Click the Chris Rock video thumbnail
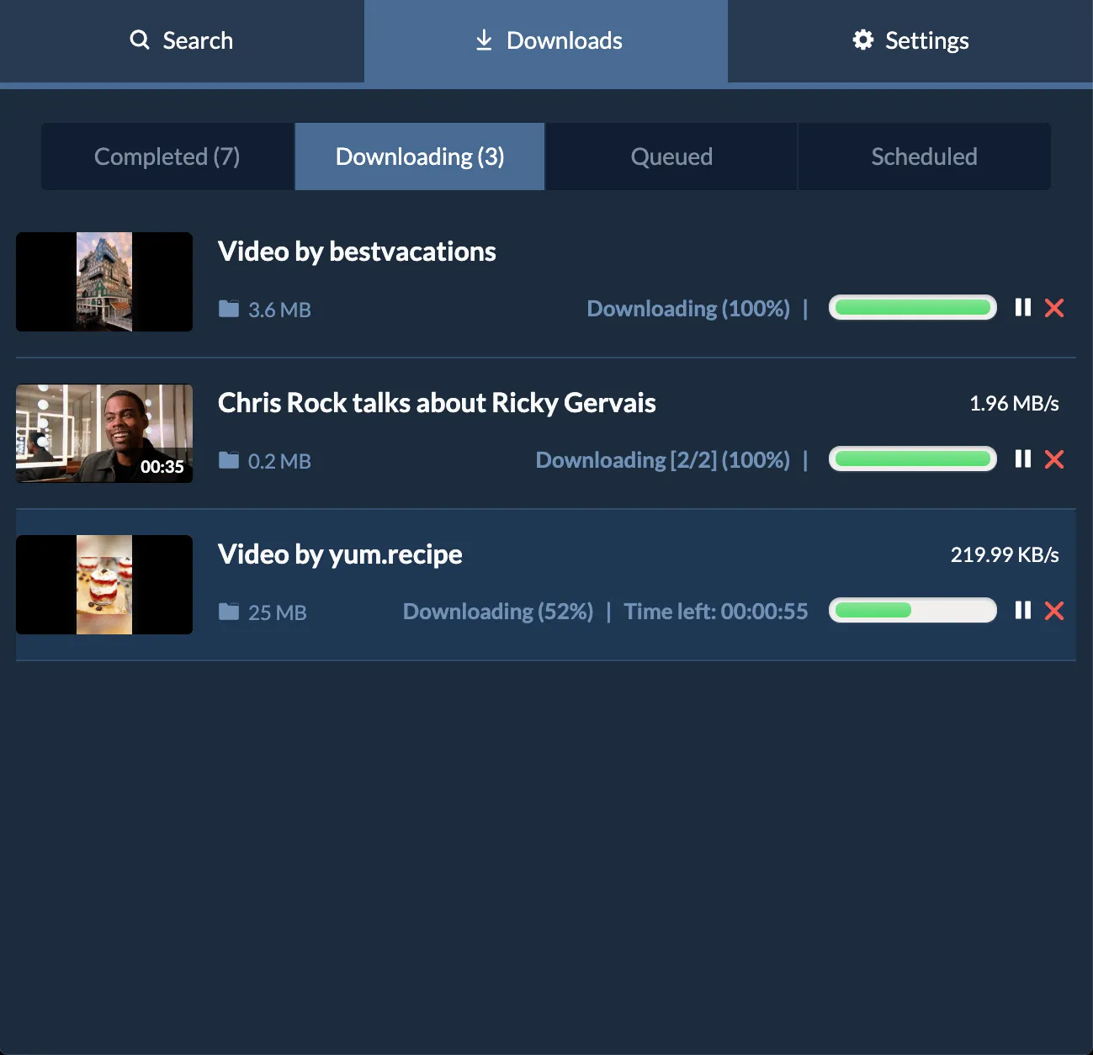Screen dimensions: 1093x1055 click(x=103, y=433)
